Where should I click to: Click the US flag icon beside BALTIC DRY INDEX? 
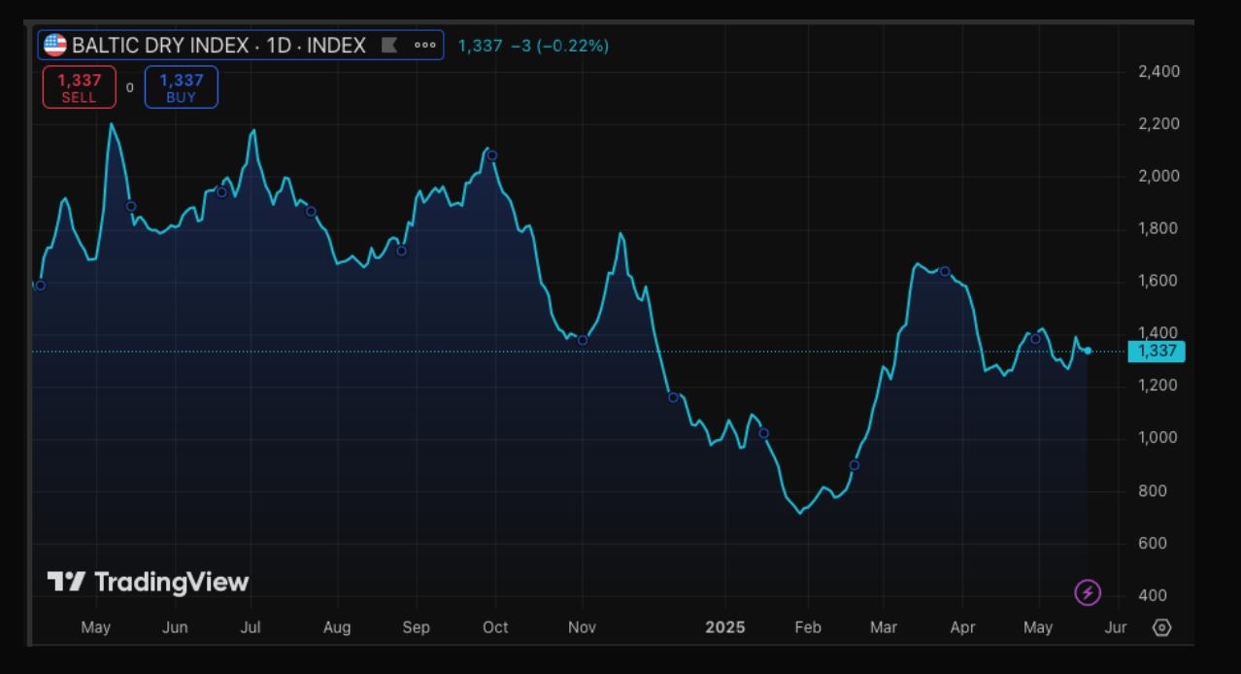click(55, 45)
